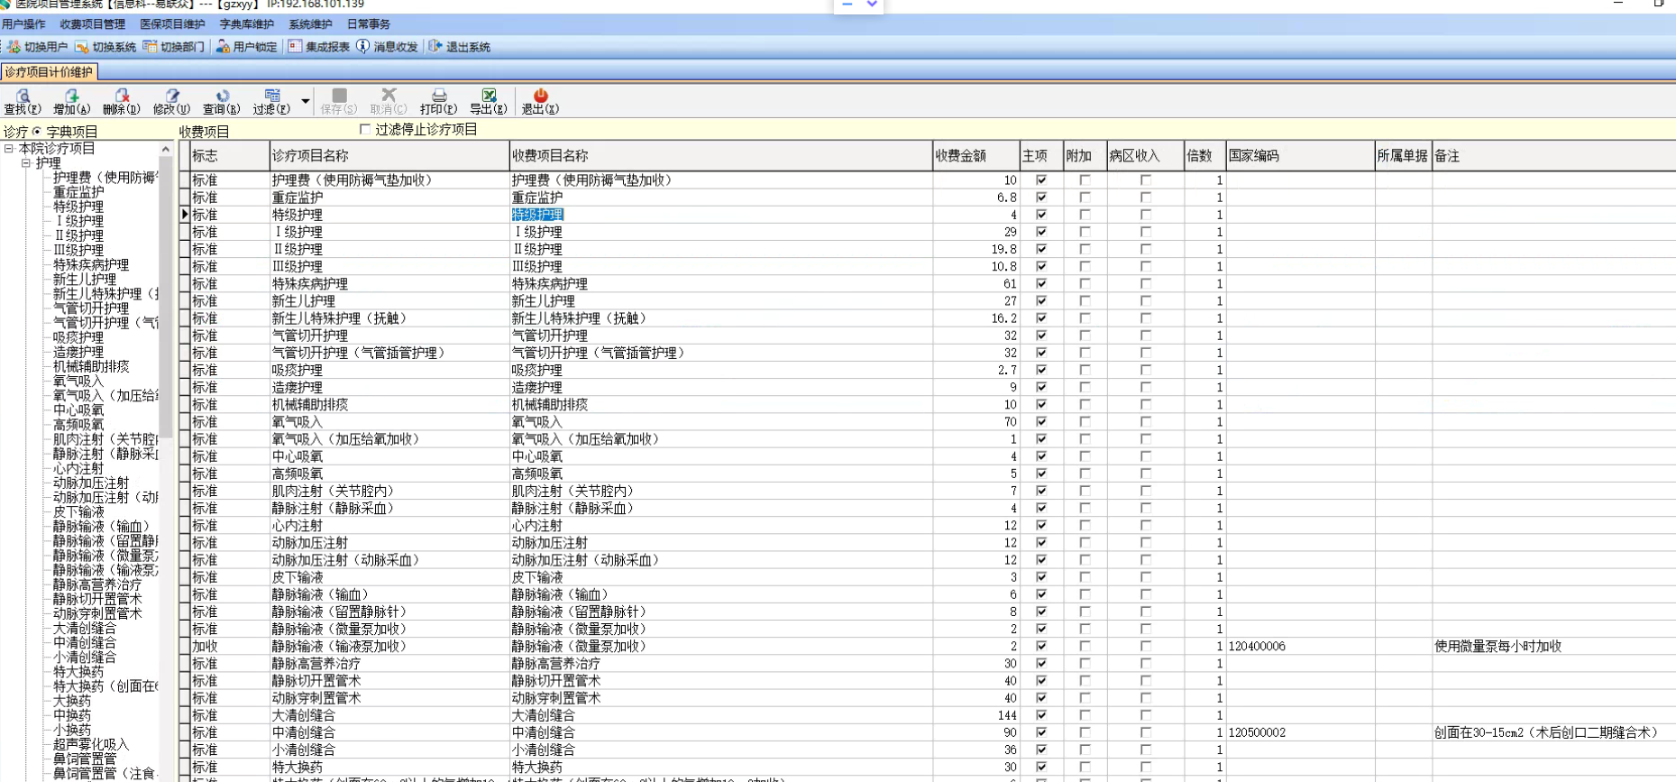Select 机械辅助排痰 in the left tree
The height and width of the screenshot is (782, 1676).
(91, 366)
